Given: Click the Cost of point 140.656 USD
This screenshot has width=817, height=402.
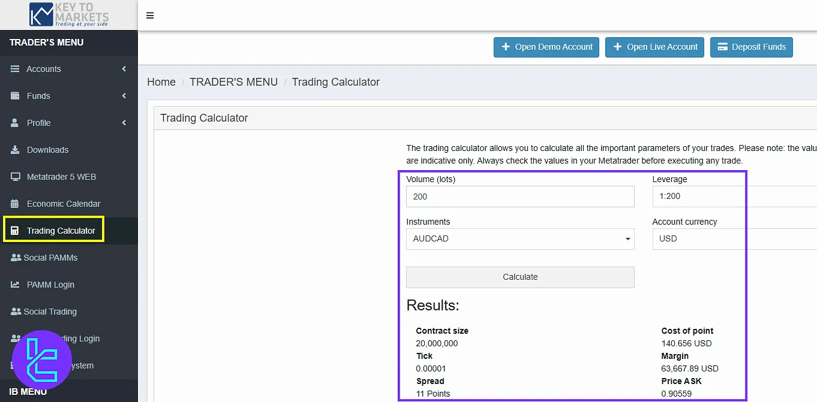Looking at the screenshot, I should [x=686, y=343].
